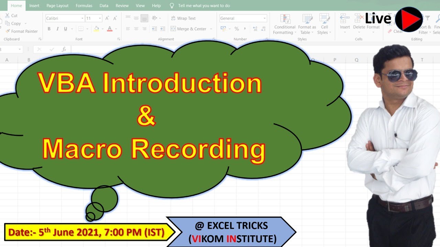Click the Copy command icon

coord(7,24)
